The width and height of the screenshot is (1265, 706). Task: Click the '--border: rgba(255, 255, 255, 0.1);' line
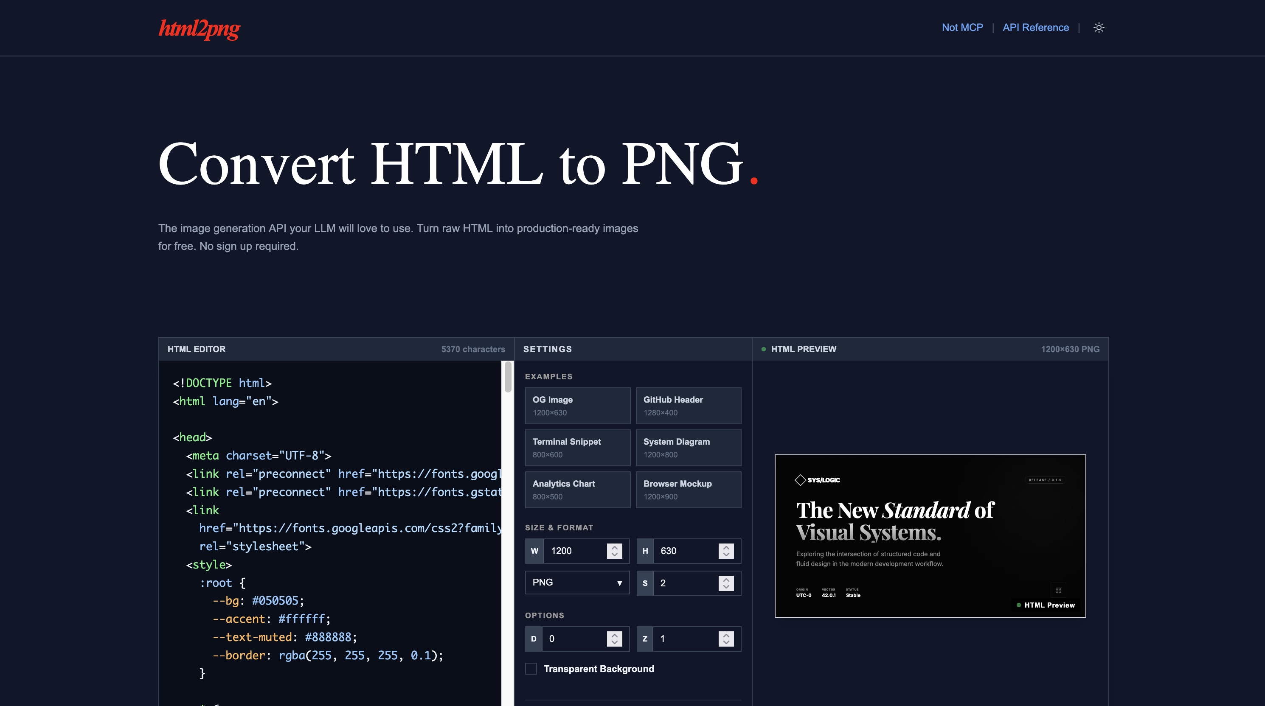[328, 655]
